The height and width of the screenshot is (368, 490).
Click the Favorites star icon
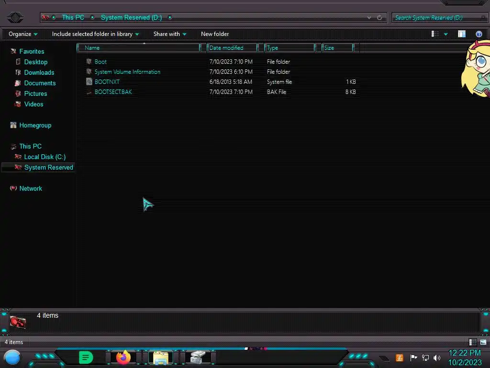[x=13, y=51]
